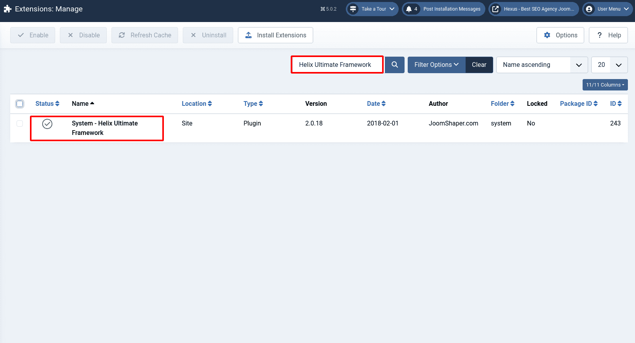Toggle enabled status of Helix plugin

47,124
